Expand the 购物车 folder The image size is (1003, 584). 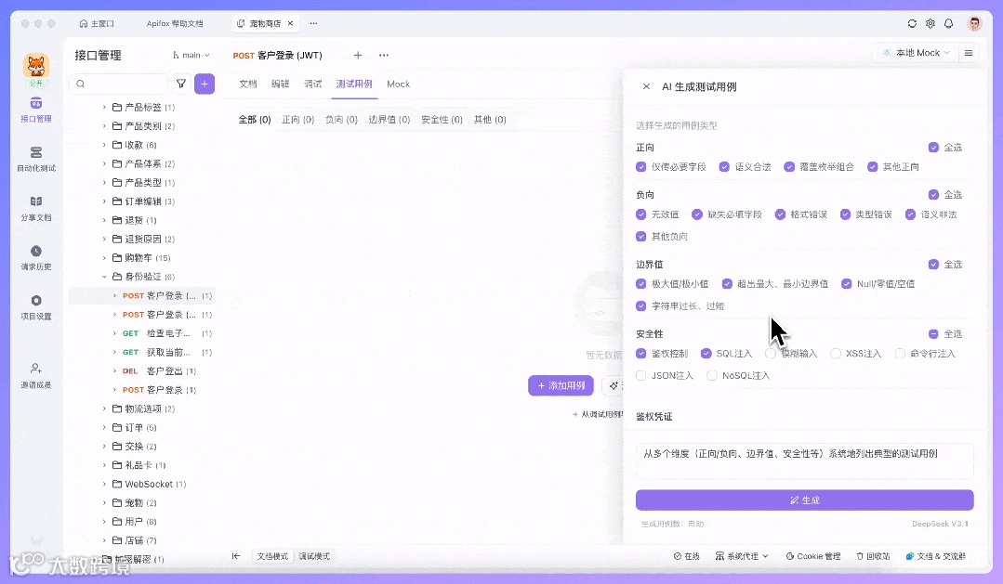click(x=104, y=258)
